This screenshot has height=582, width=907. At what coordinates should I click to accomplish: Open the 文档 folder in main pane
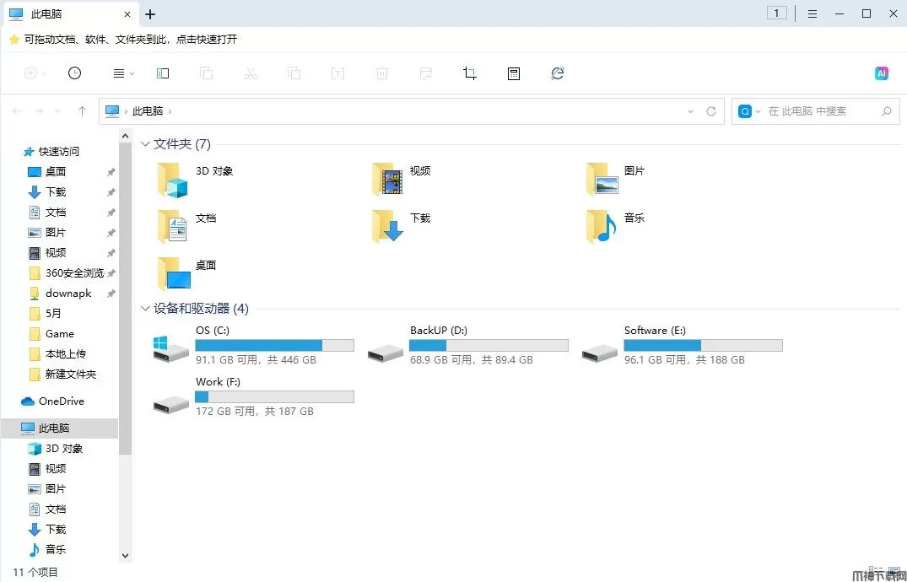[x=188, y=226]
